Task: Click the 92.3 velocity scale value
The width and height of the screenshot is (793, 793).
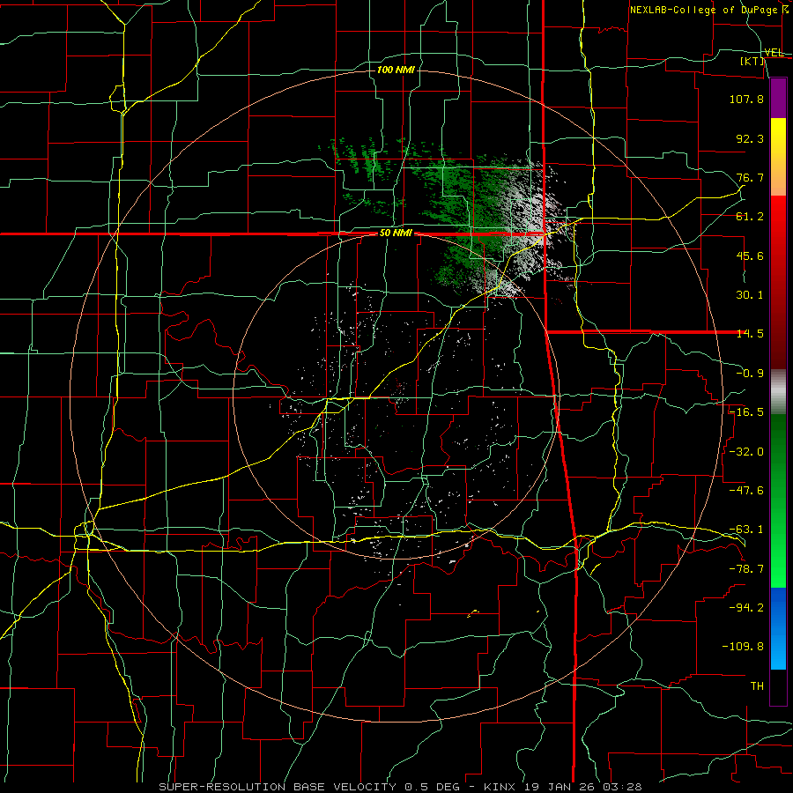Action: pos(750,138)
